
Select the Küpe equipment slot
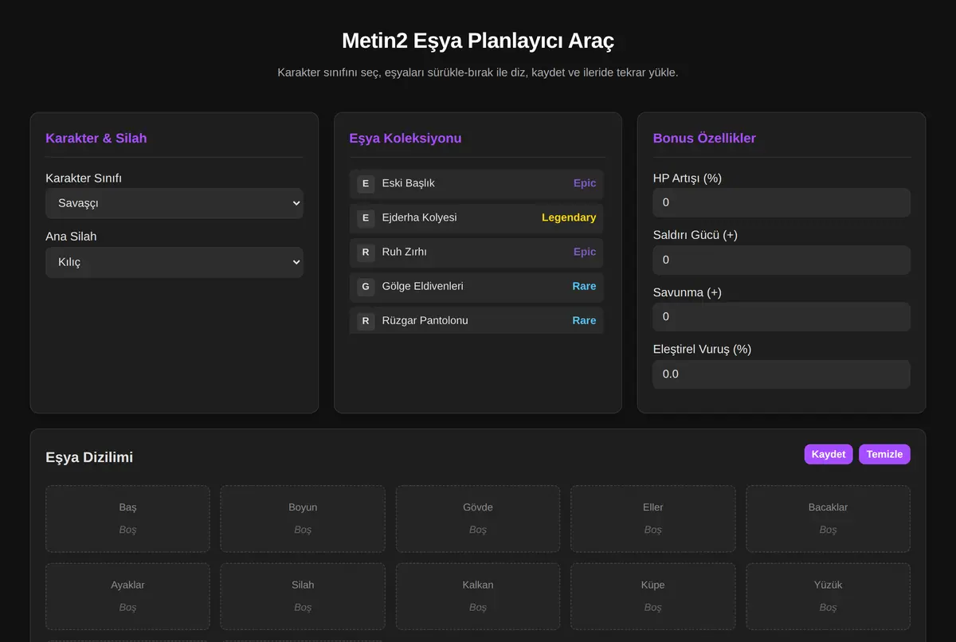pyautogui.click(x=653, y=597)
